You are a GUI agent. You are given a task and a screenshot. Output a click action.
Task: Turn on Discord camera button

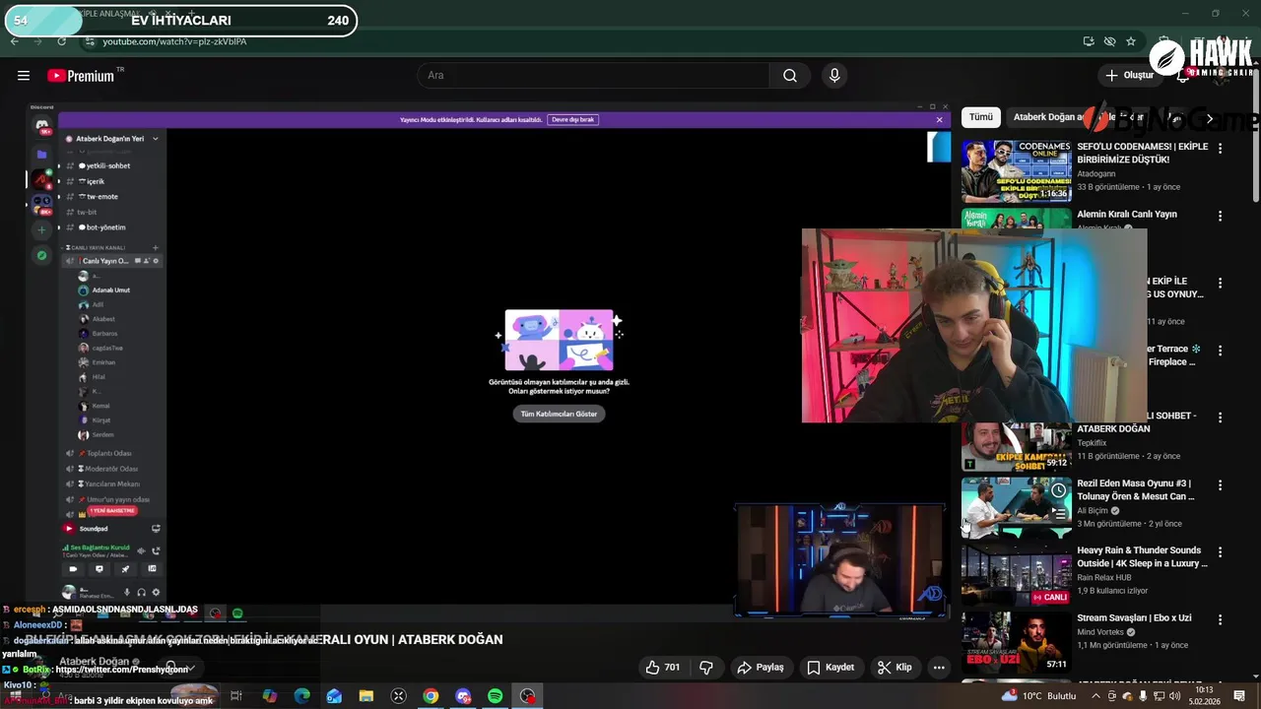pos(73,568)
